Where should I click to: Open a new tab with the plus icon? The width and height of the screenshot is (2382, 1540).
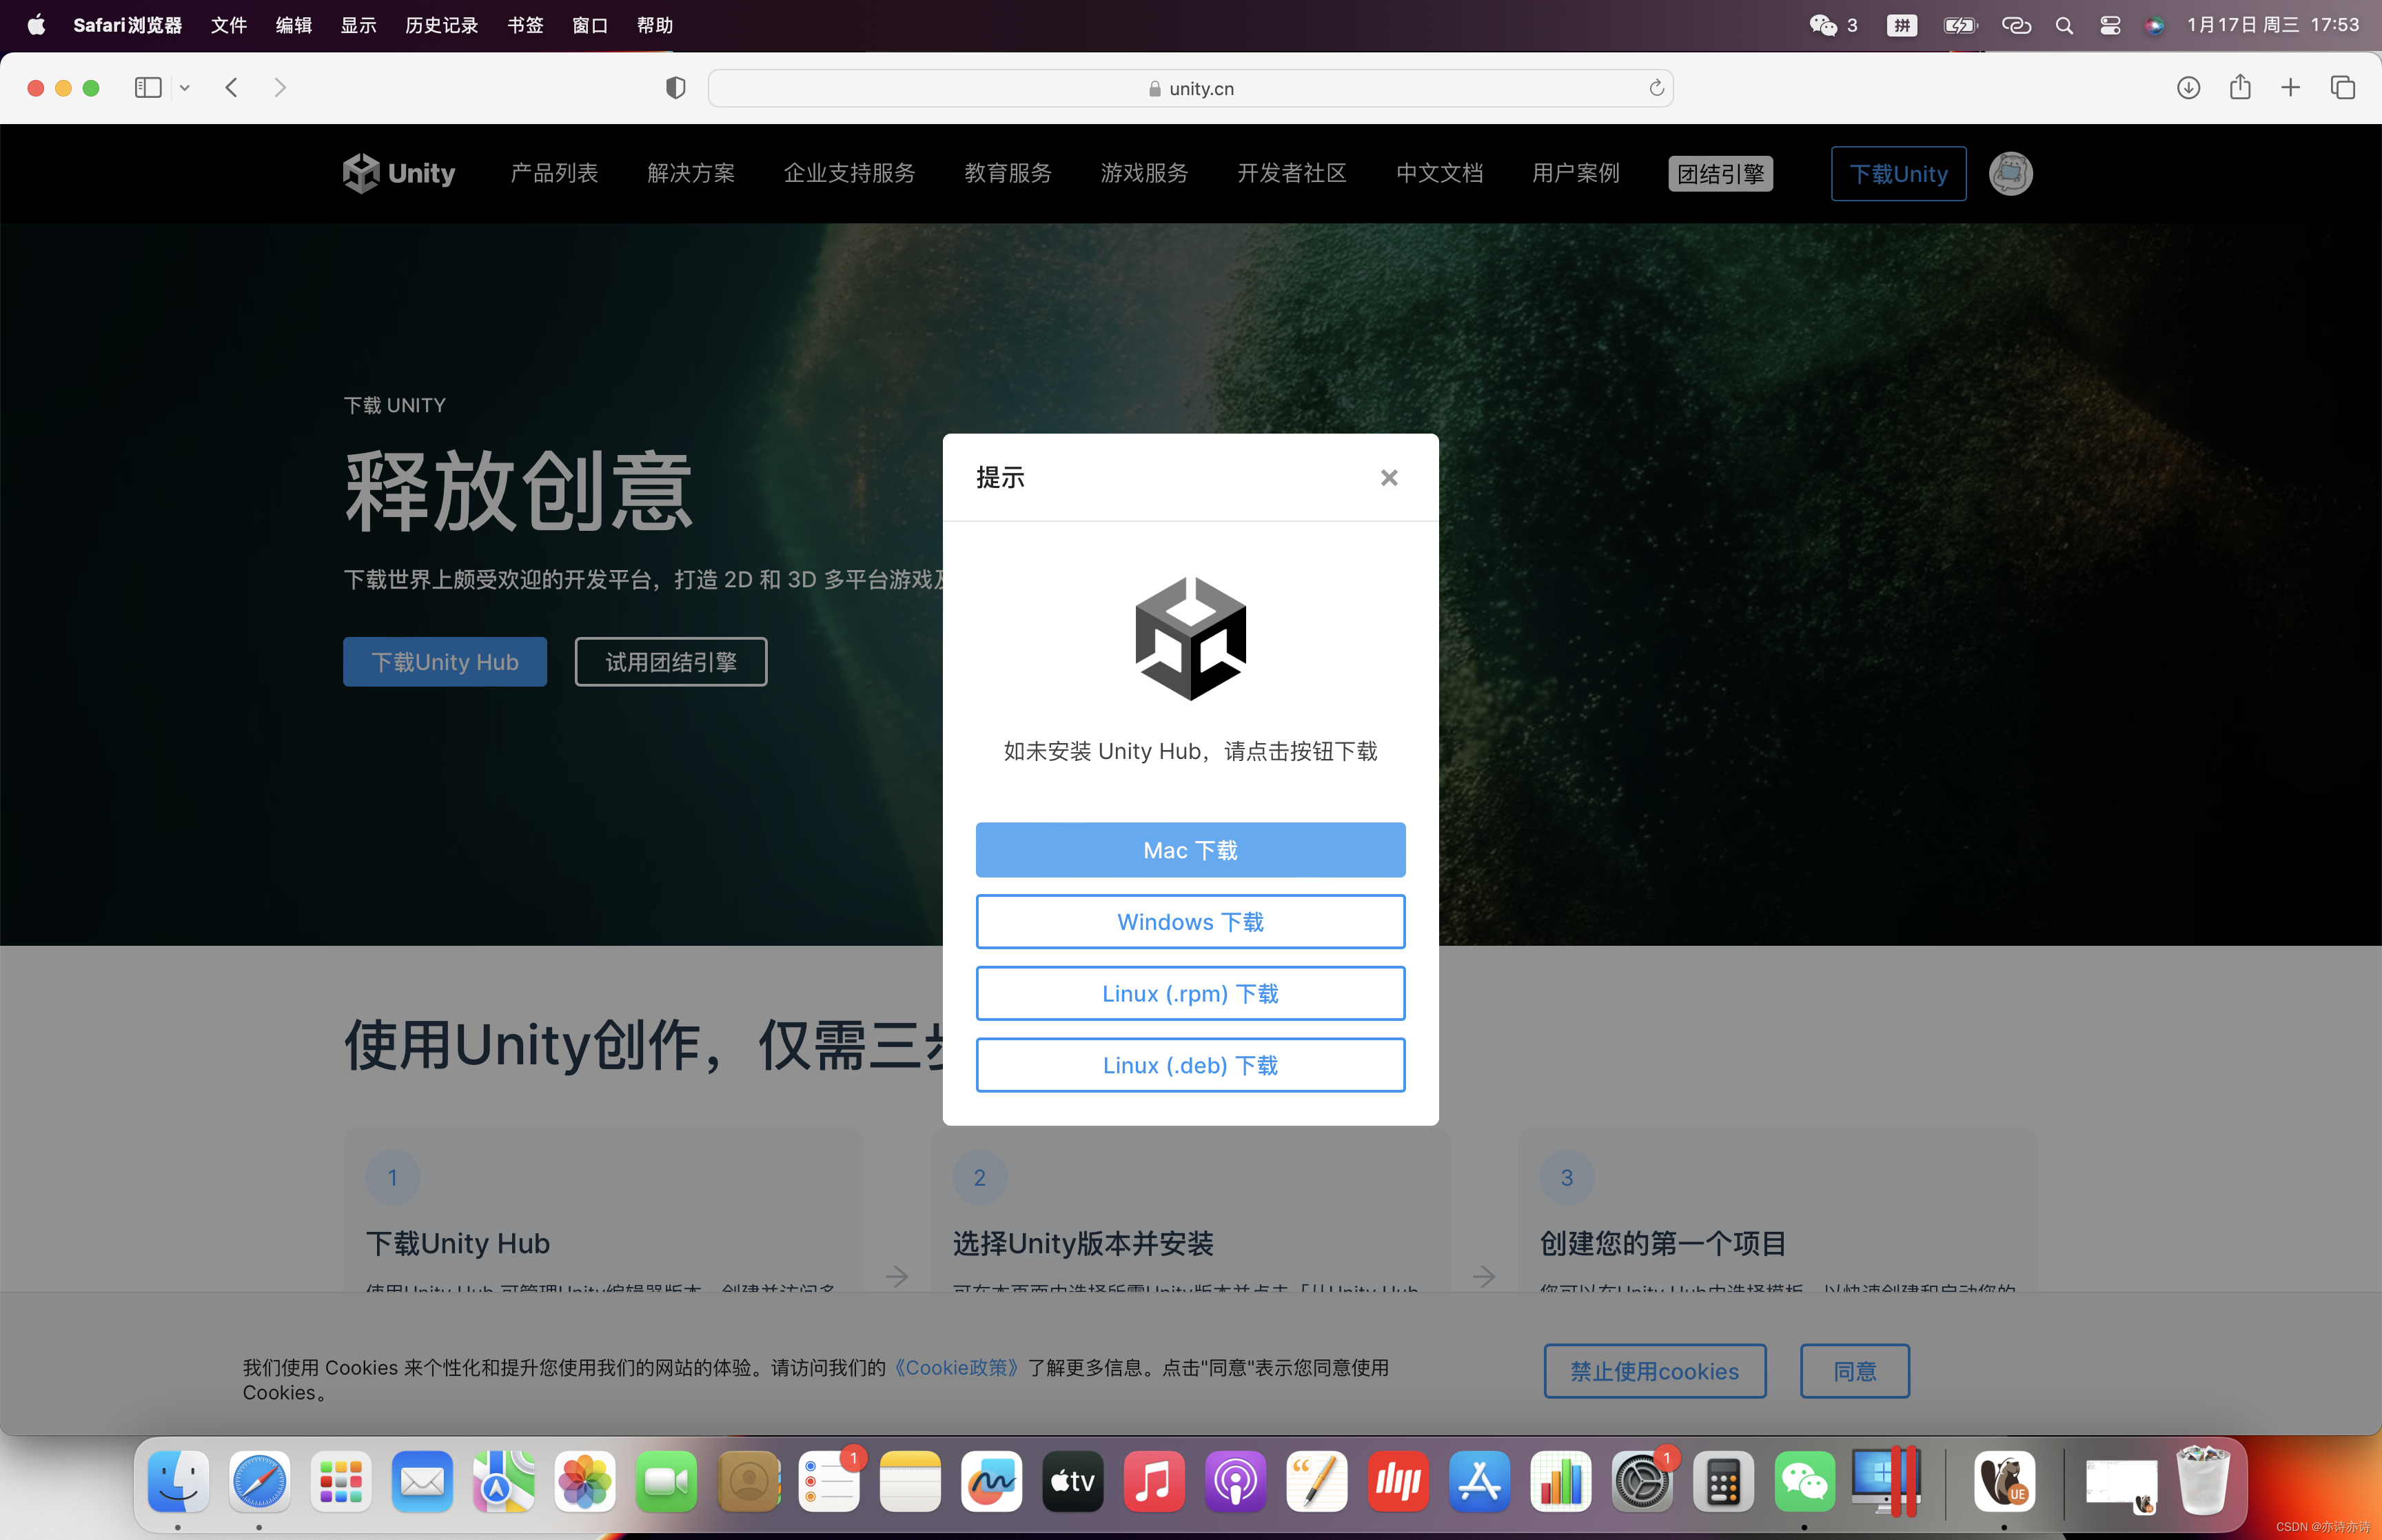[2290, 88]
